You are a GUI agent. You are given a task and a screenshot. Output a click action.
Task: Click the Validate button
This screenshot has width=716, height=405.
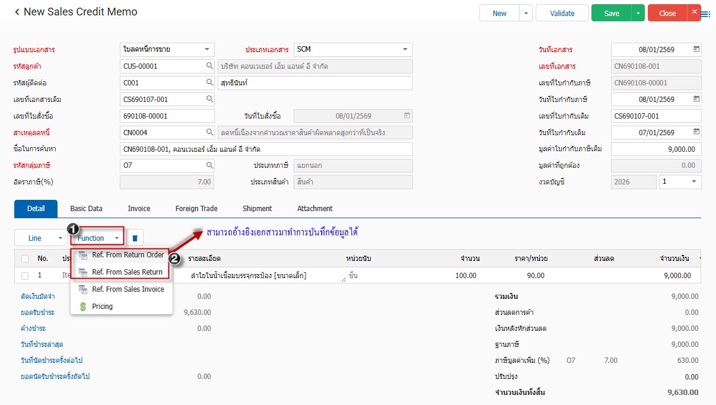click(x=562, y=13)
